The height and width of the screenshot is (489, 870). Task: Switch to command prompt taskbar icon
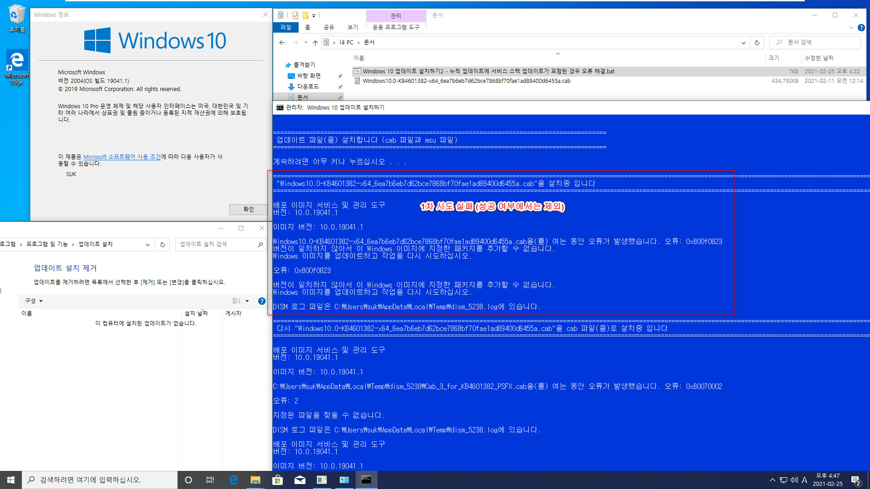[x=366, y=480]
